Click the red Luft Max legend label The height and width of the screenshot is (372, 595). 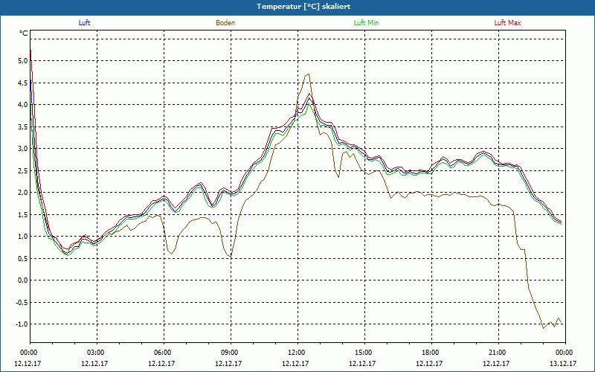tap(507, 23)
